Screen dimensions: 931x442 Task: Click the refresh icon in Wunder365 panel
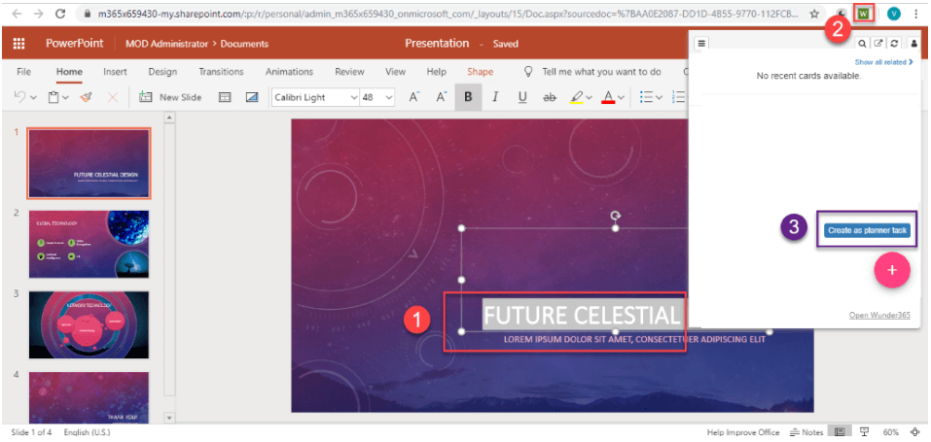pos(894,44)
